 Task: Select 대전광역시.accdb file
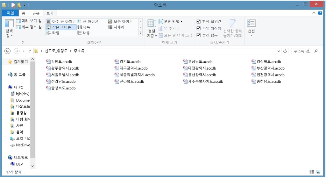tap(199, 68)
